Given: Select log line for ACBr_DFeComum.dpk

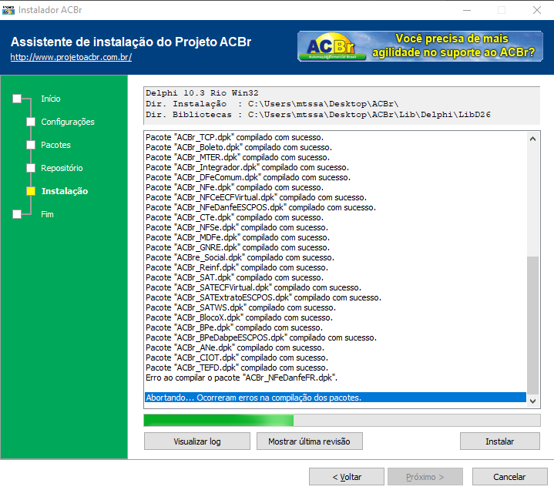Looking at the screenshot, I should (335, 177).
